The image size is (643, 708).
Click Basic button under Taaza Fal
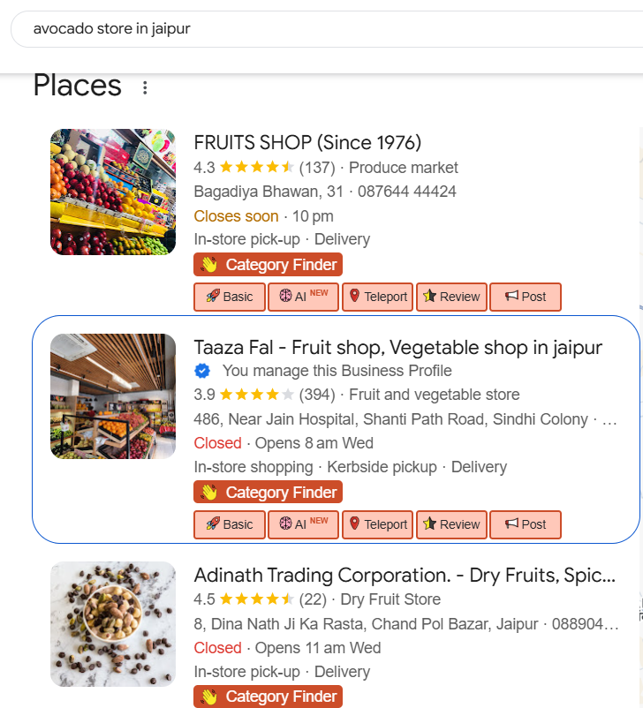point(230,524)
